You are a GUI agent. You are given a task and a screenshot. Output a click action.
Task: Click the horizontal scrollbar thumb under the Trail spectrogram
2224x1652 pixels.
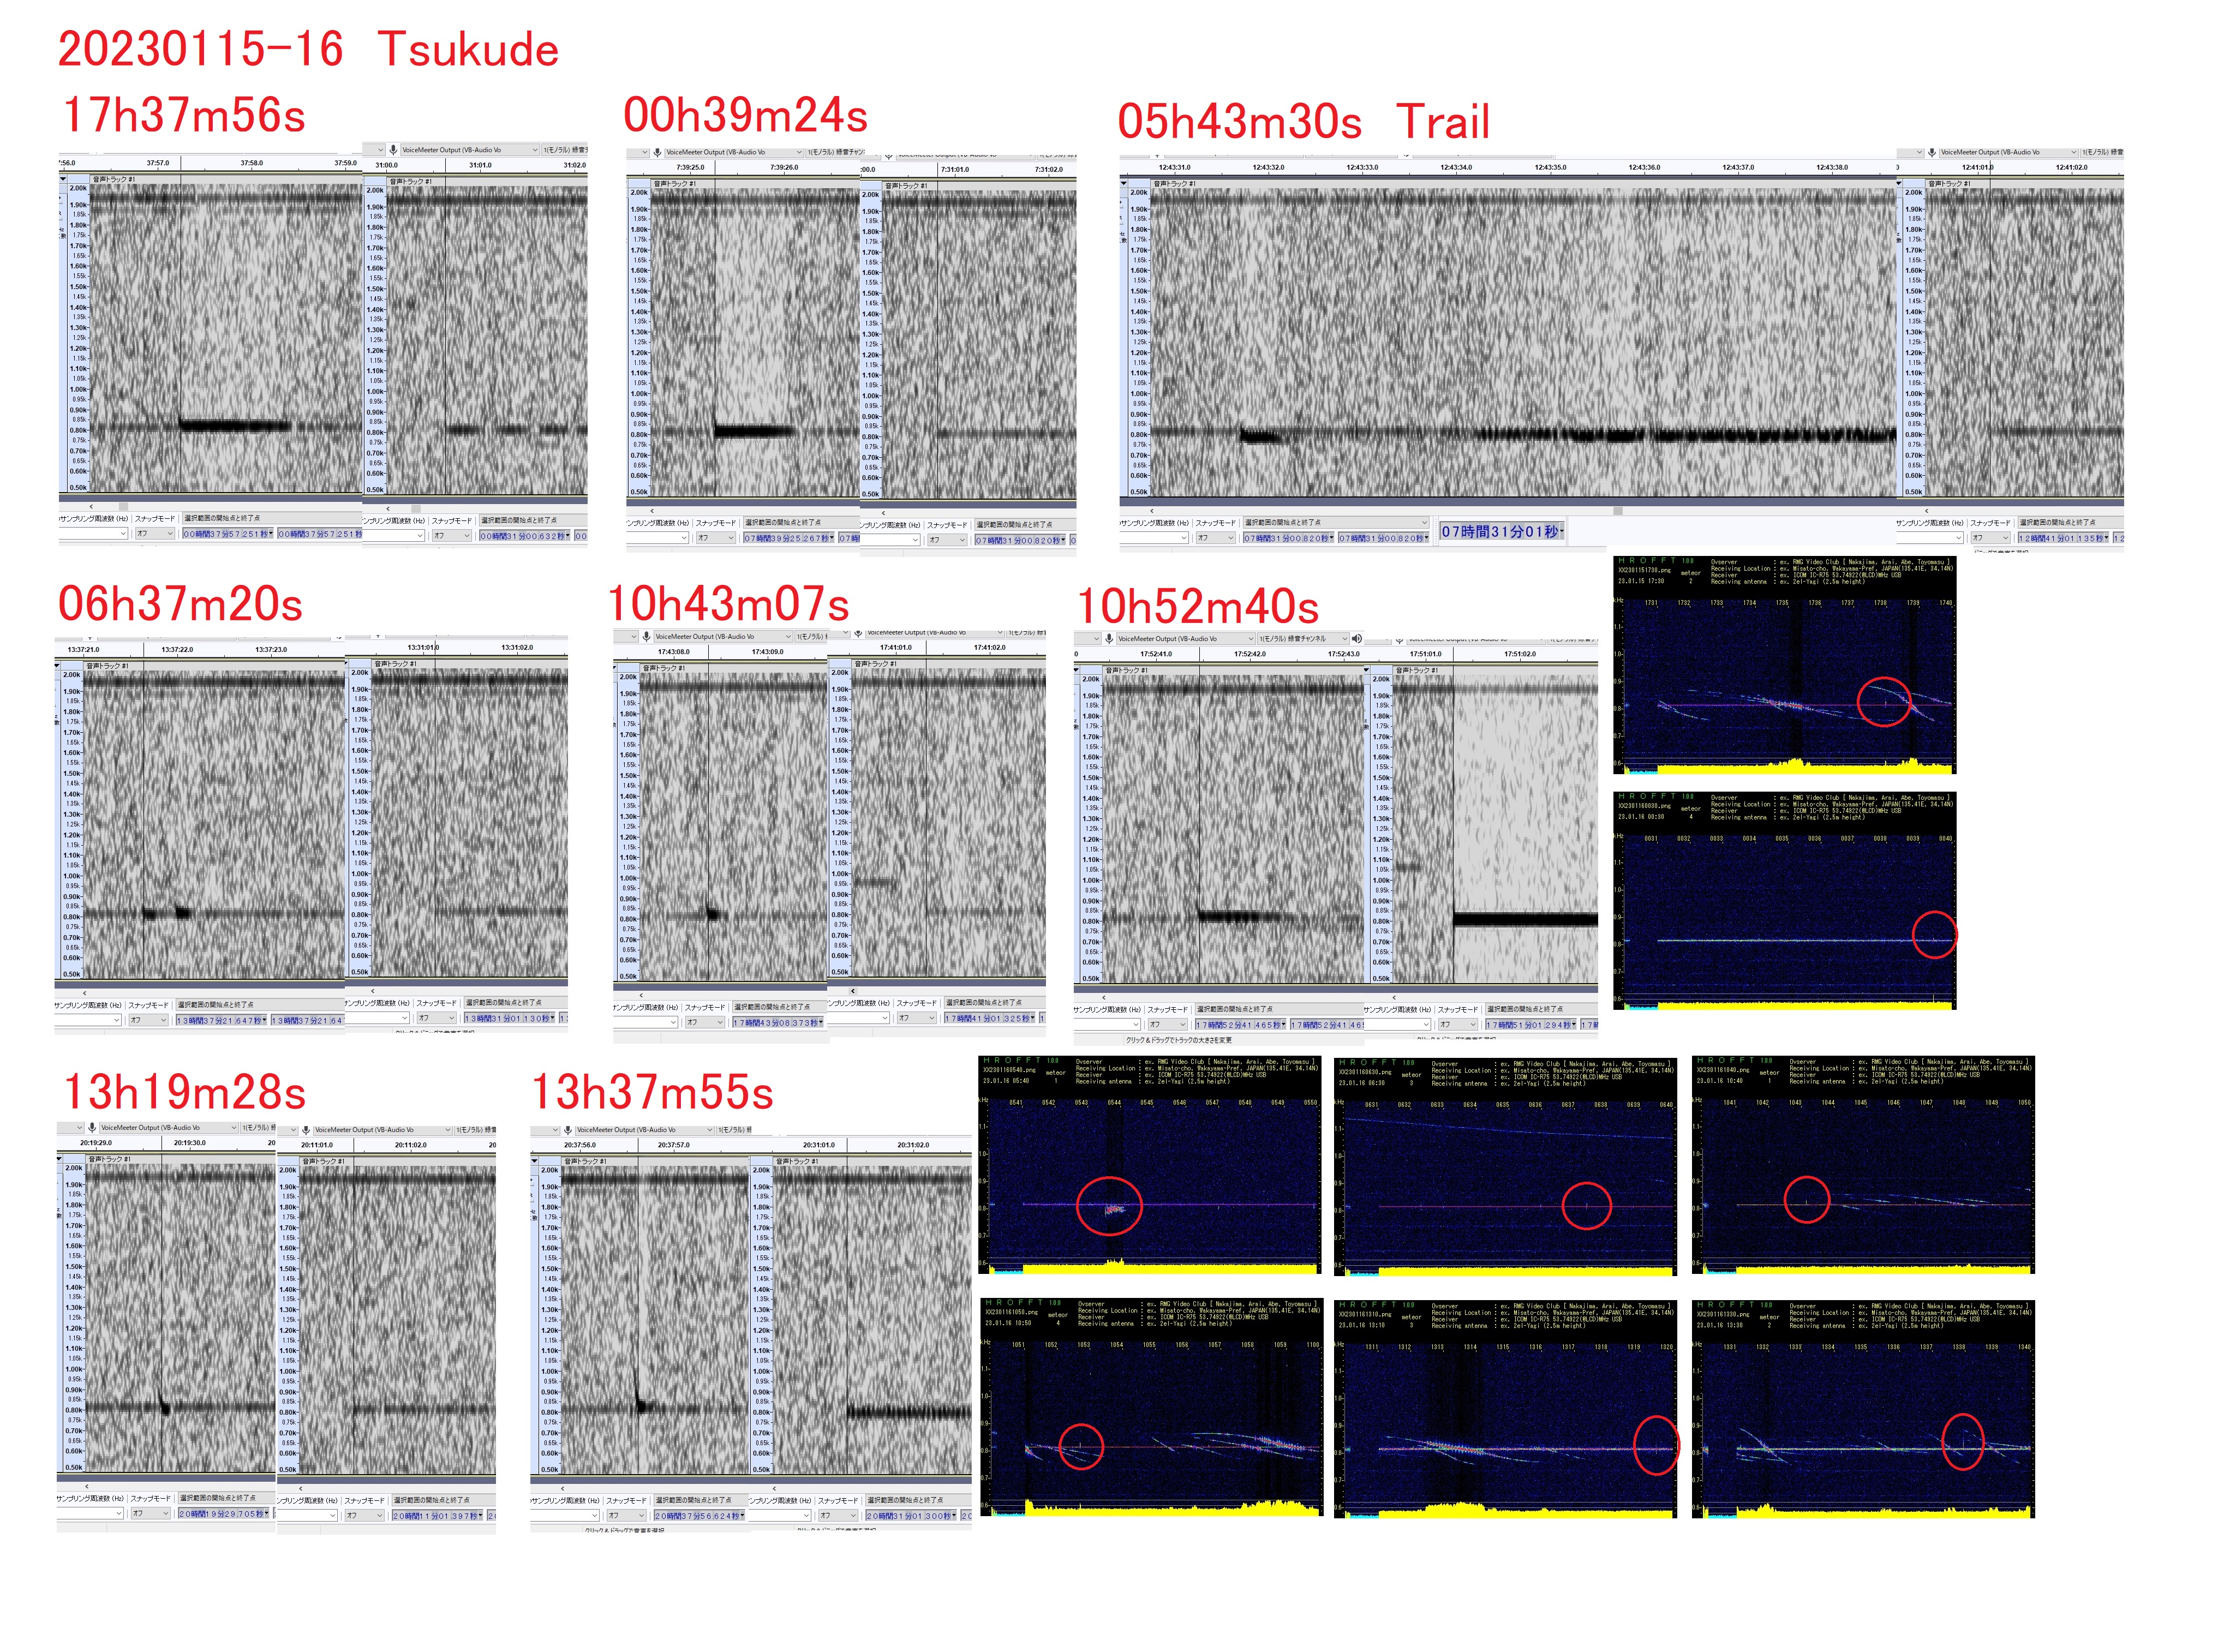pyautogui.click(x=1617, y=511)
